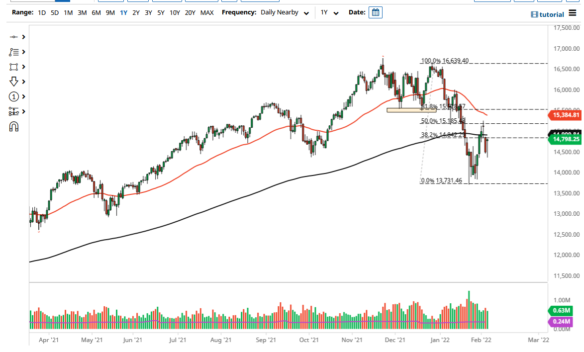
Task: Select the numbered callout tool
Action: [13, 96]
